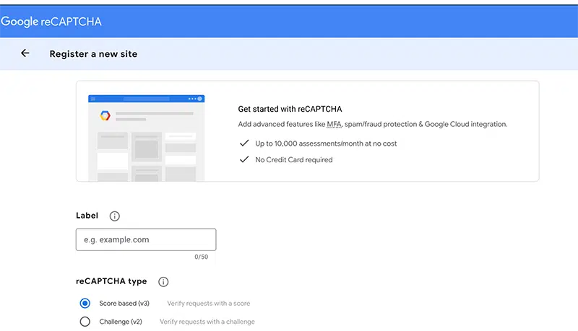Click the 0/50 character counter
Image resolution: width=578 pixels, height=331 pixels.
201,257
